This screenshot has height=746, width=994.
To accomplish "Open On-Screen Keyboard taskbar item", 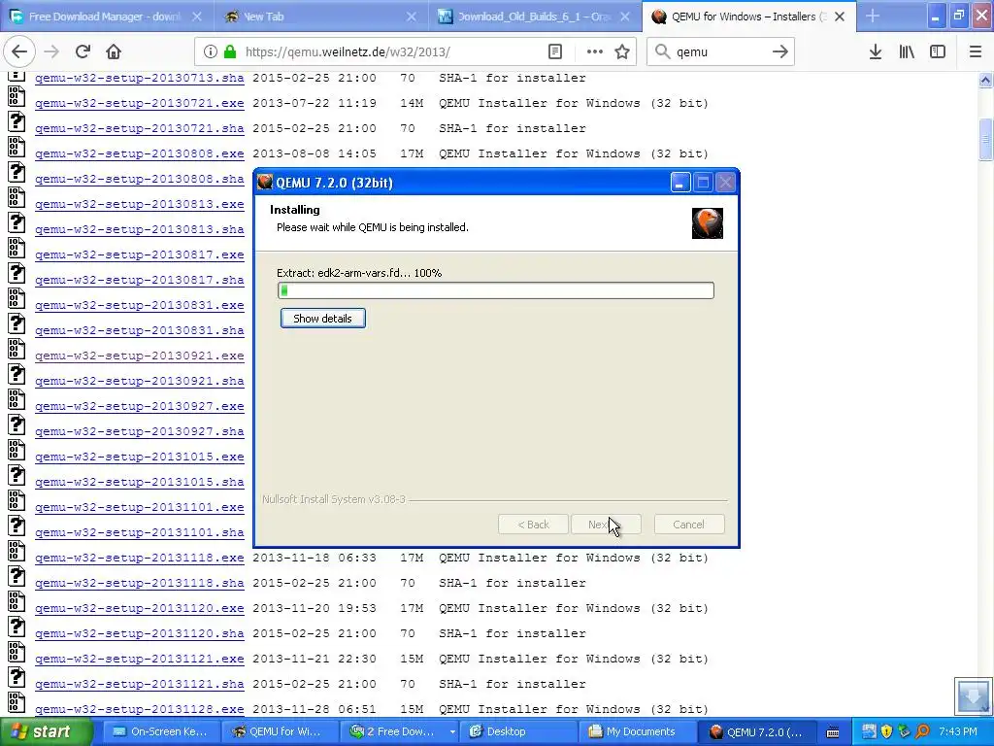I will pyautogui.click(x=160, y=732).
